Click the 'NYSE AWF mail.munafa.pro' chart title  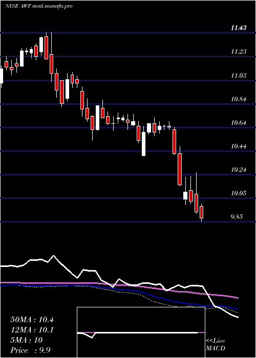pos(38,6)
